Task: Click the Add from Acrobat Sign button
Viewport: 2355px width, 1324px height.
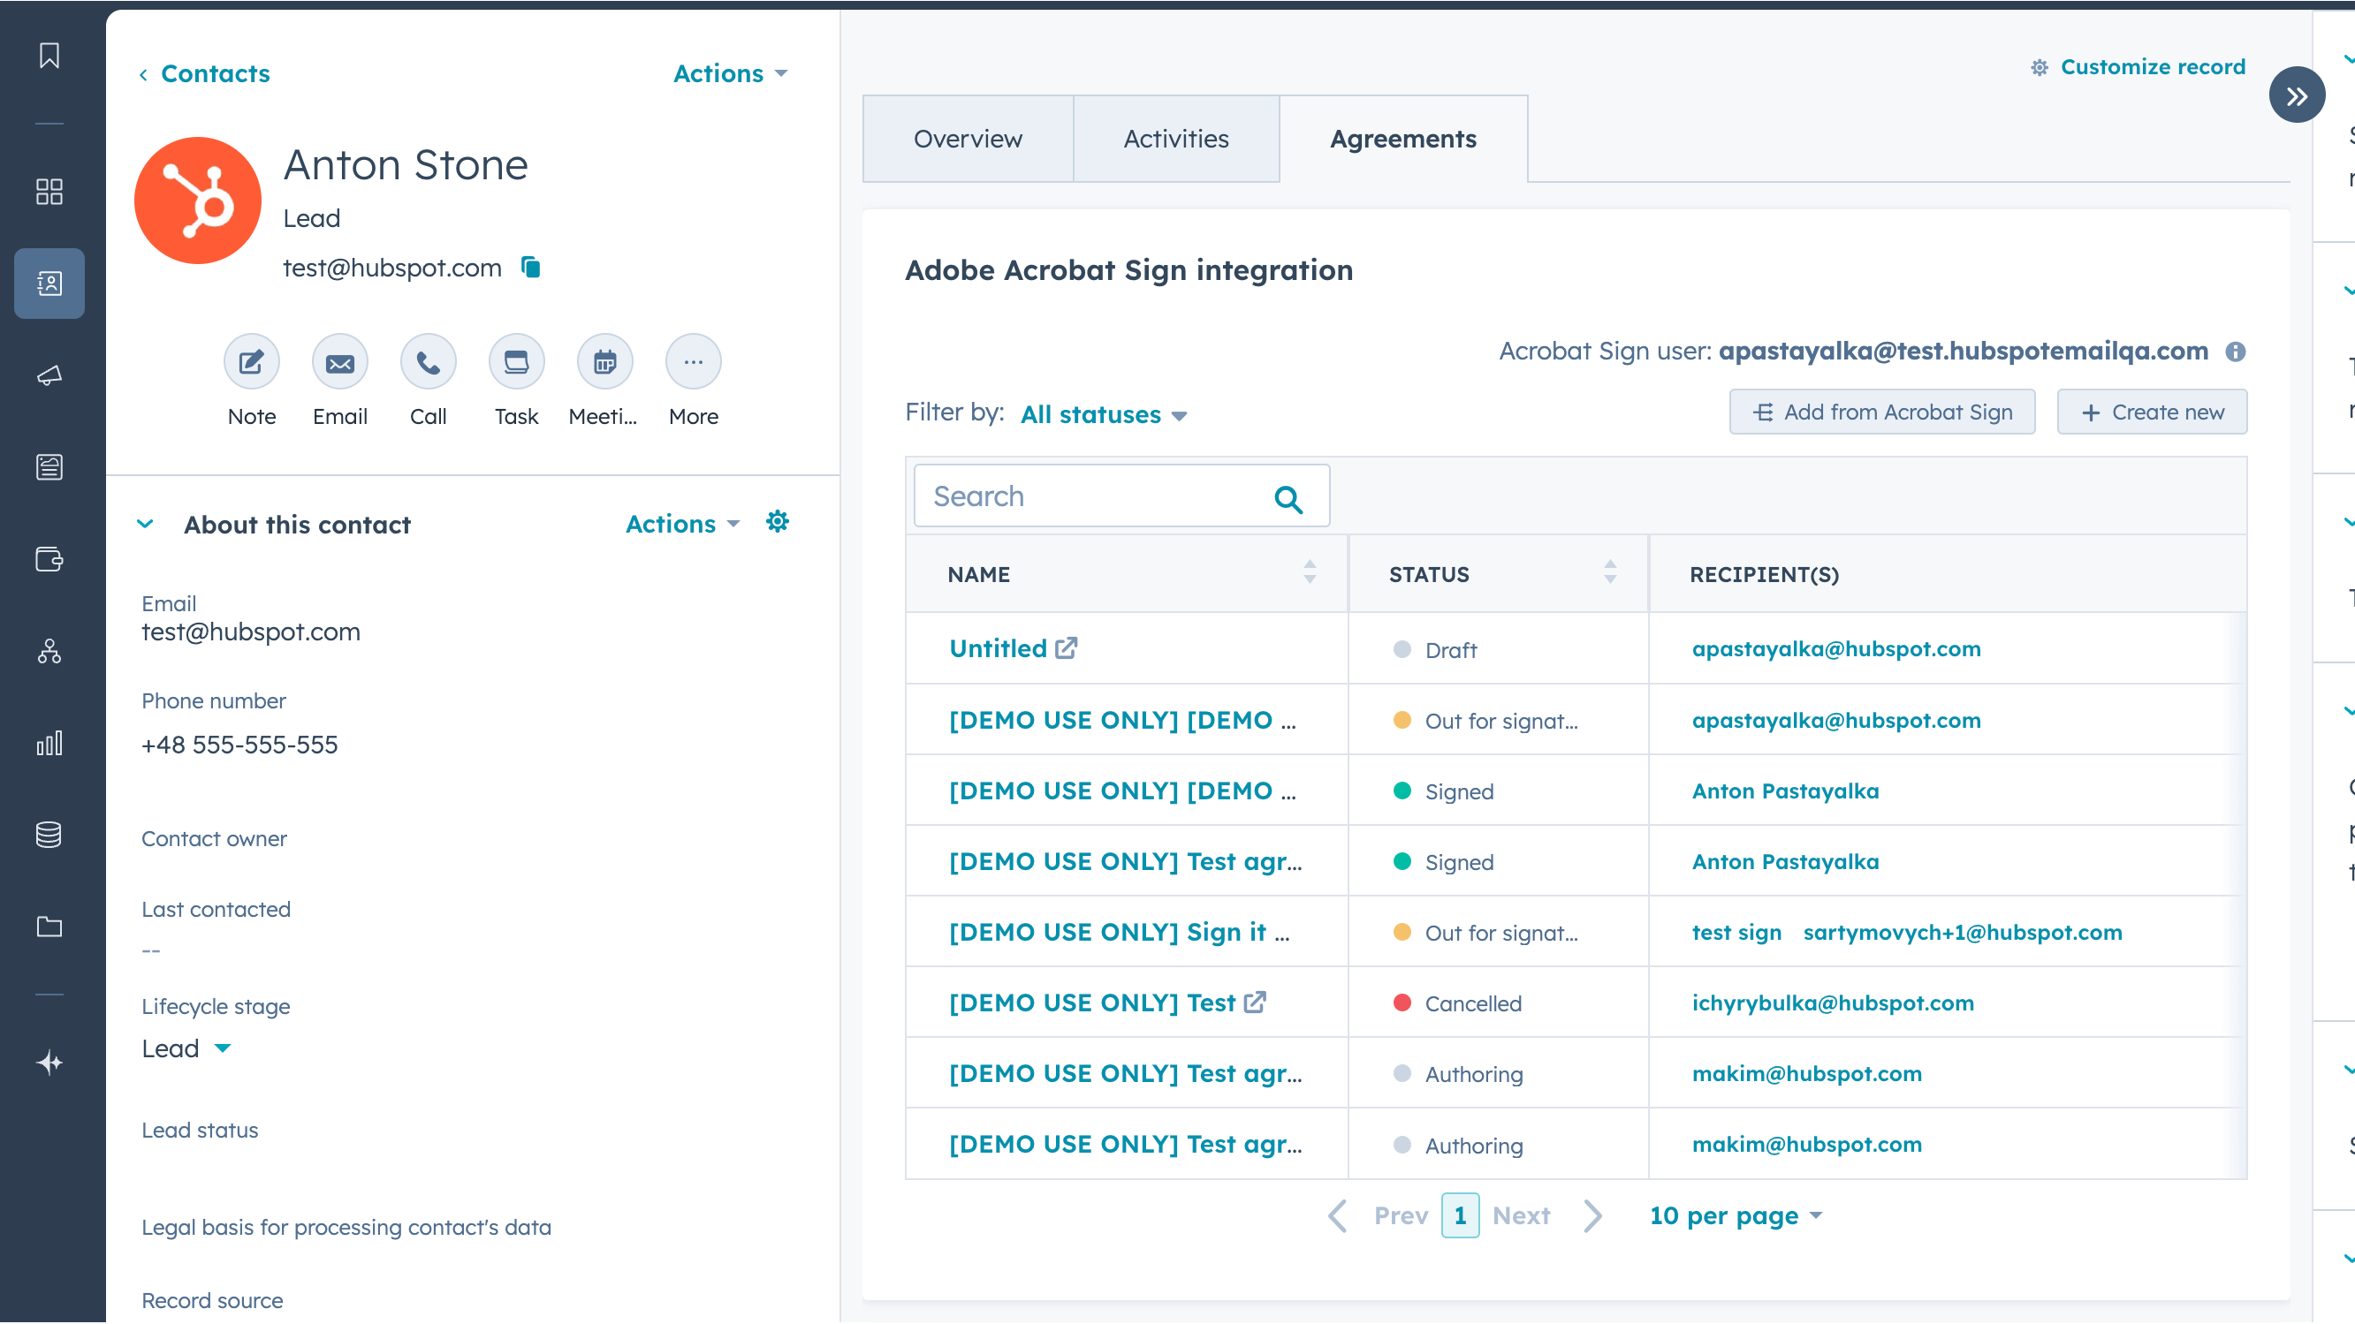Action: coord(1881,412)
